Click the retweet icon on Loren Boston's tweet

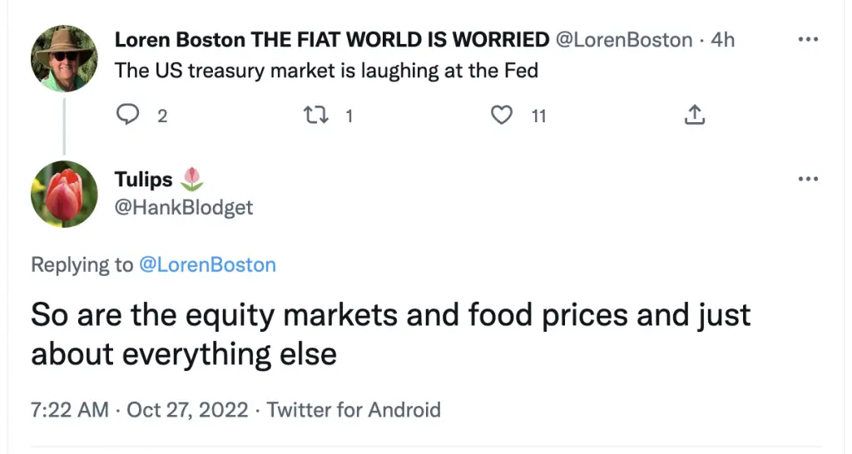[315, 116]
